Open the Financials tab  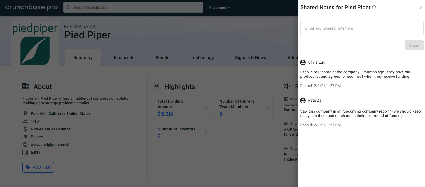(124, 58)
